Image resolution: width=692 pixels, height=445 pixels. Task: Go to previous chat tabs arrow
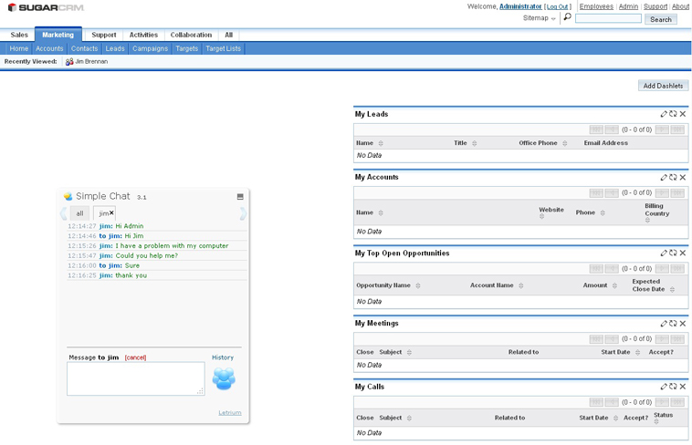64,213
